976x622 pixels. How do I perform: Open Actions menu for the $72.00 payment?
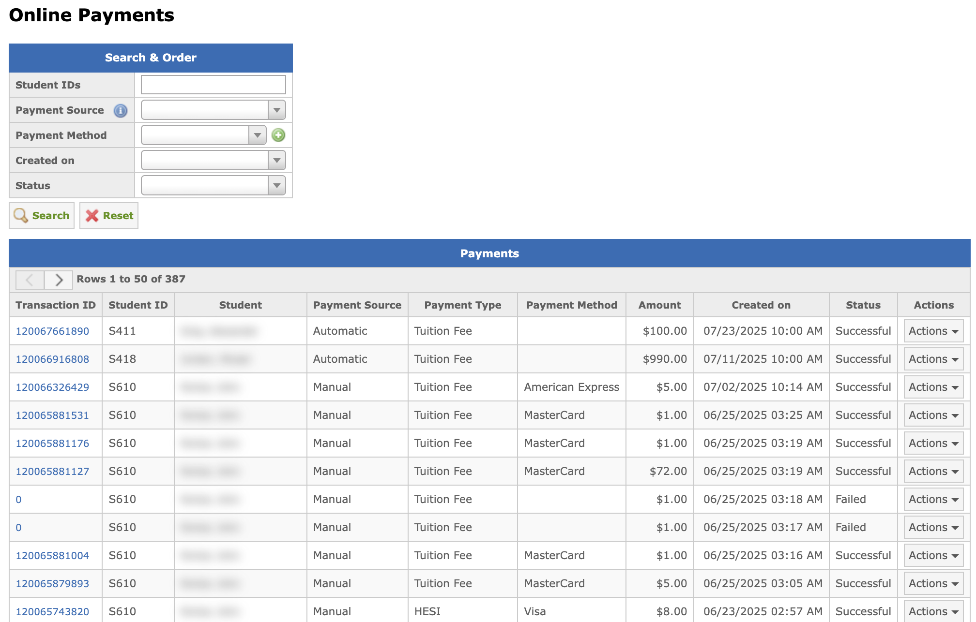(933, 472)
